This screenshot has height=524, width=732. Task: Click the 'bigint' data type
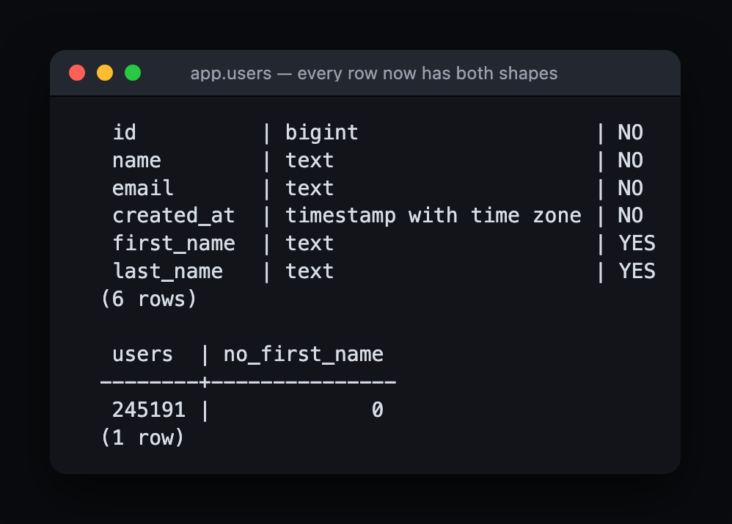tap(322, 133)
